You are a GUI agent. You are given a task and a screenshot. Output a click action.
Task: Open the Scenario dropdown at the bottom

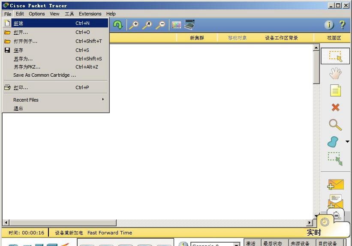(236, 244)
